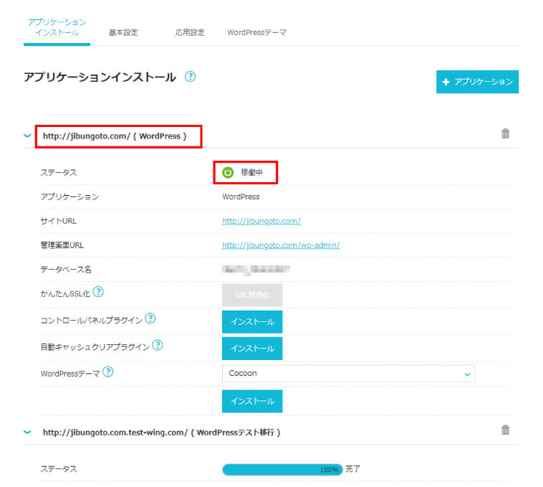
Task: Open the Cocoon WordPress theme dropdown
Action: coord(348,374)
